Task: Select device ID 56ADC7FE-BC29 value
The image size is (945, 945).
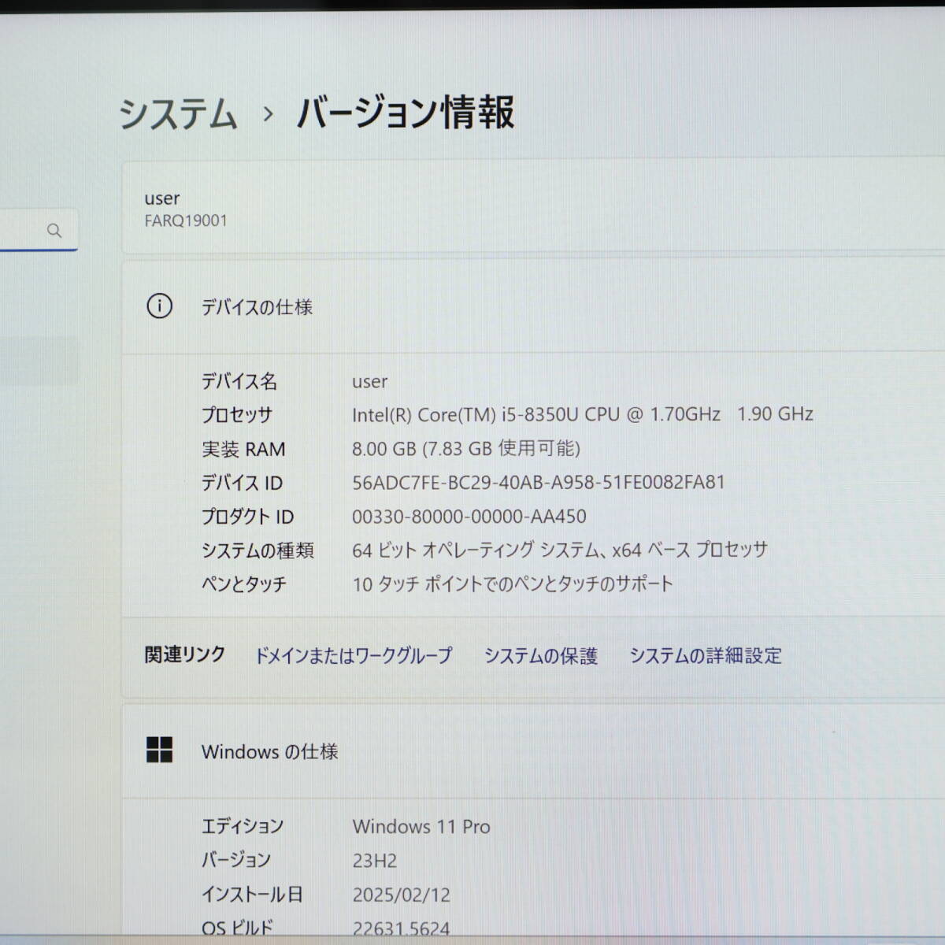Action: point(539,482)
